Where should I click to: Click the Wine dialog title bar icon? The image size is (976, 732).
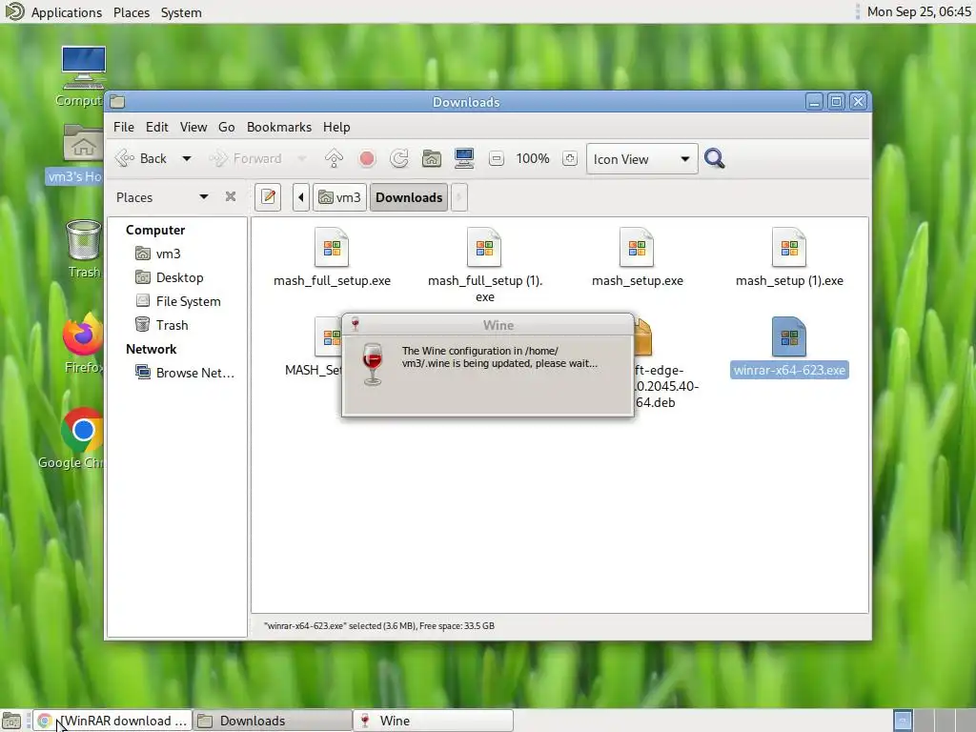tap(356, 324)
